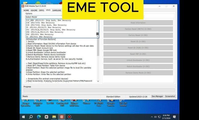Select Z6 (PD1963) New Security model
Screen dimensions: 199x120
(39, 37)
